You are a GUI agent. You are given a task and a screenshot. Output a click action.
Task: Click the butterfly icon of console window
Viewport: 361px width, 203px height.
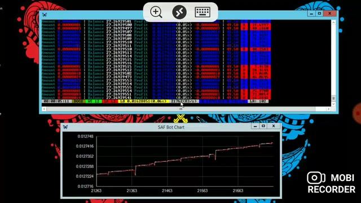click(x=45, y=15)
